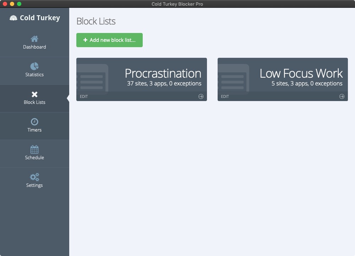
Task: Minimize the window with the yellow button
Action: [x=12, y=4]
